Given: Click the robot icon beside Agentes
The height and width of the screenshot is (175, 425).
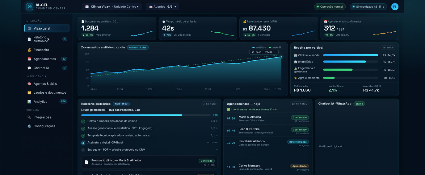Looking at the screenshot, I should [x=151, y=6].
